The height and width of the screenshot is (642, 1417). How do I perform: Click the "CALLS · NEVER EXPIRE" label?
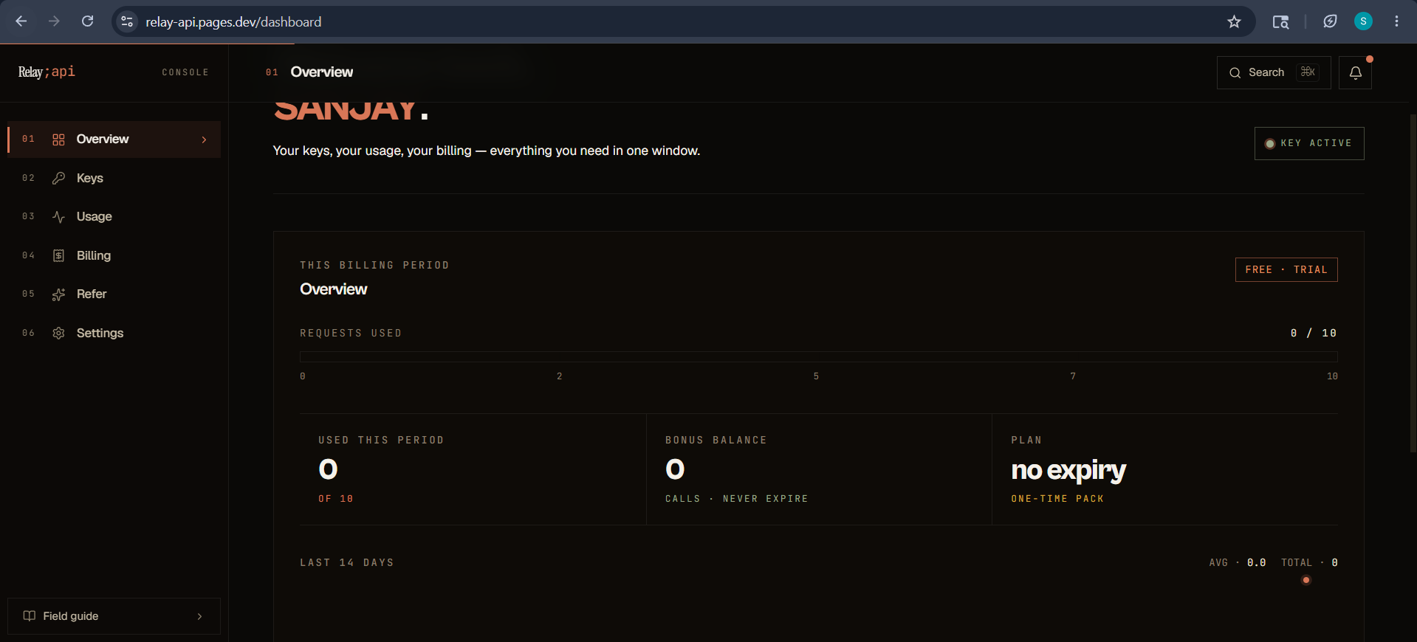pyautogui.click(x=737, y=499)
